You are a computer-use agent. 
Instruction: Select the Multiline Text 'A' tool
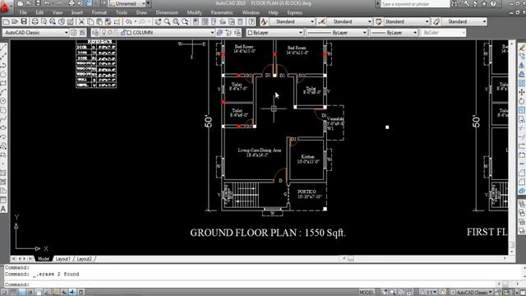pyautogui.click(x=3, y=209)
